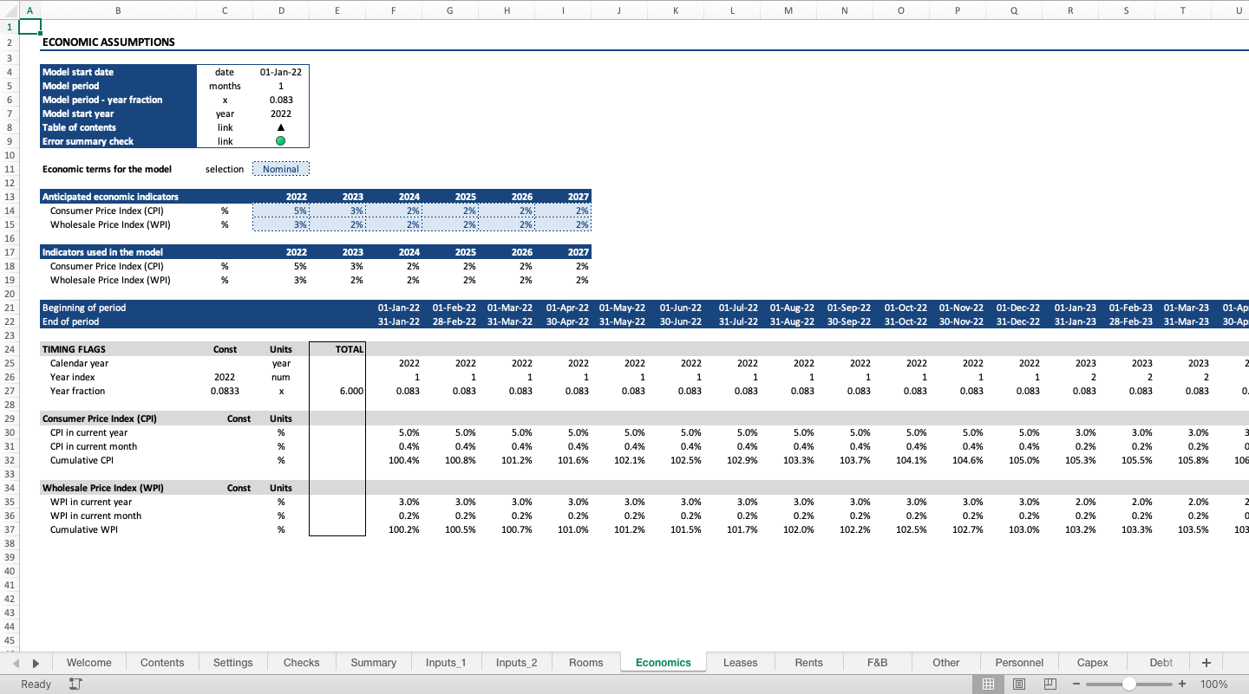This screenshot has width=1249, height=694.
Task: Switch to the Welcome sheet
Action: pos(89,662)
